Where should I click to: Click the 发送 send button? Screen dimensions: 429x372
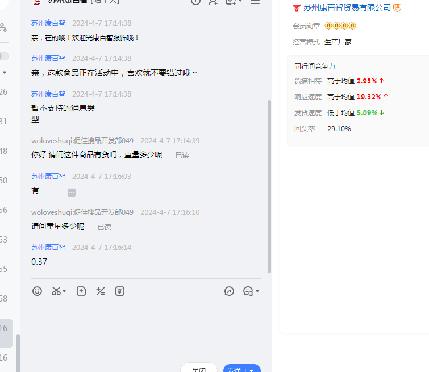point(235,369)
